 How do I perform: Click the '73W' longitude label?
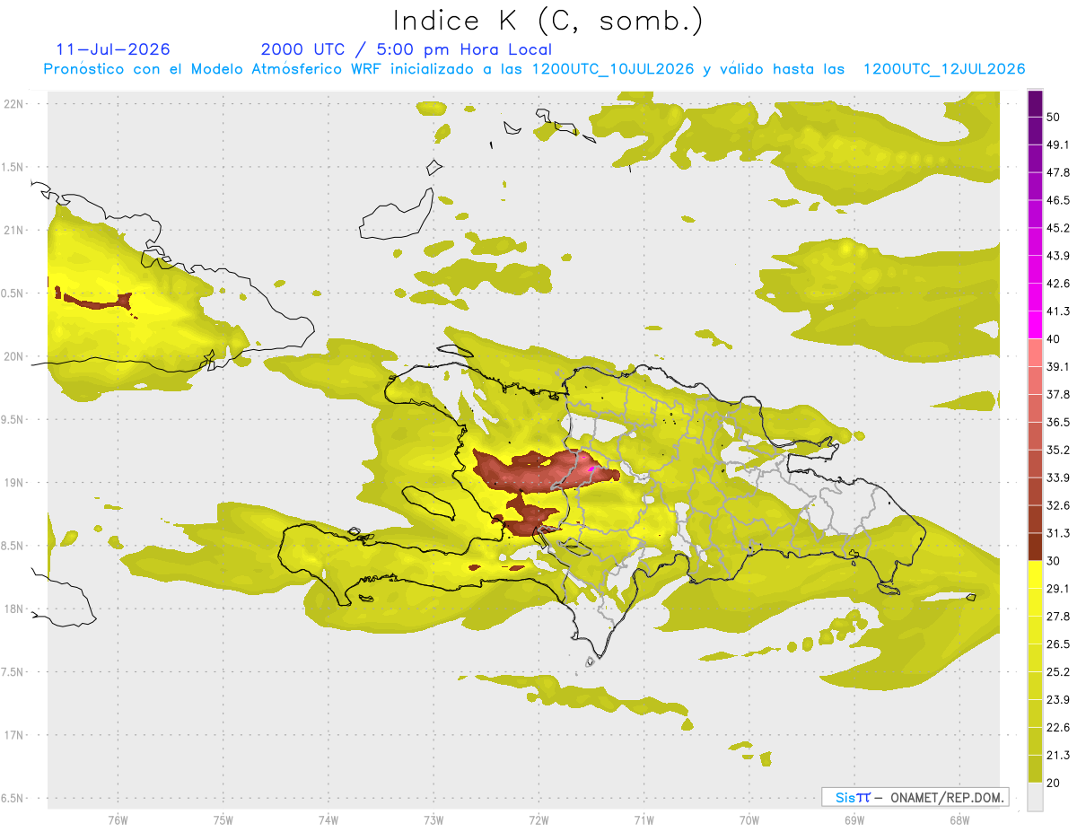click(433, 820)
